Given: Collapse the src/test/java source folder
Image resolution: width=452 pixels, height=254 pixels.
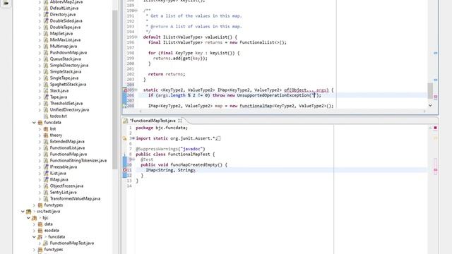Looking at the screenshot, I should [x=23, y=212].
